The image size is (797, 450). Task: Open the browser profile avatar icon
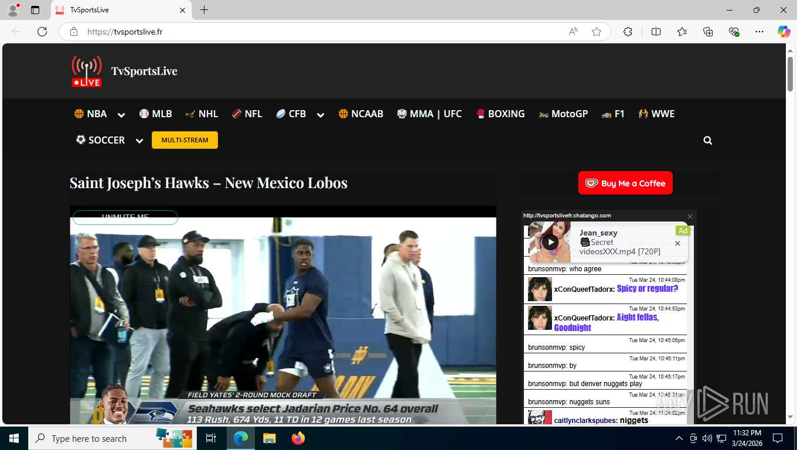tap(13, 10)
